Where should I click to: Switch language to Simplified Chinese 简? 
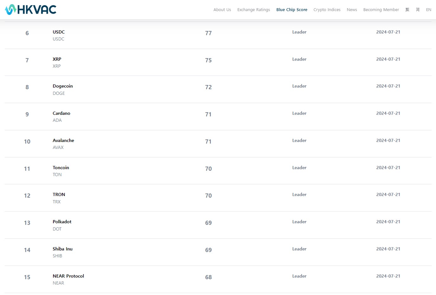coord(418,10)
